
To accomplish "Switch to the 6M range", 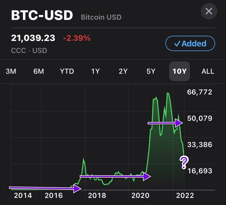I will [39, 72].
